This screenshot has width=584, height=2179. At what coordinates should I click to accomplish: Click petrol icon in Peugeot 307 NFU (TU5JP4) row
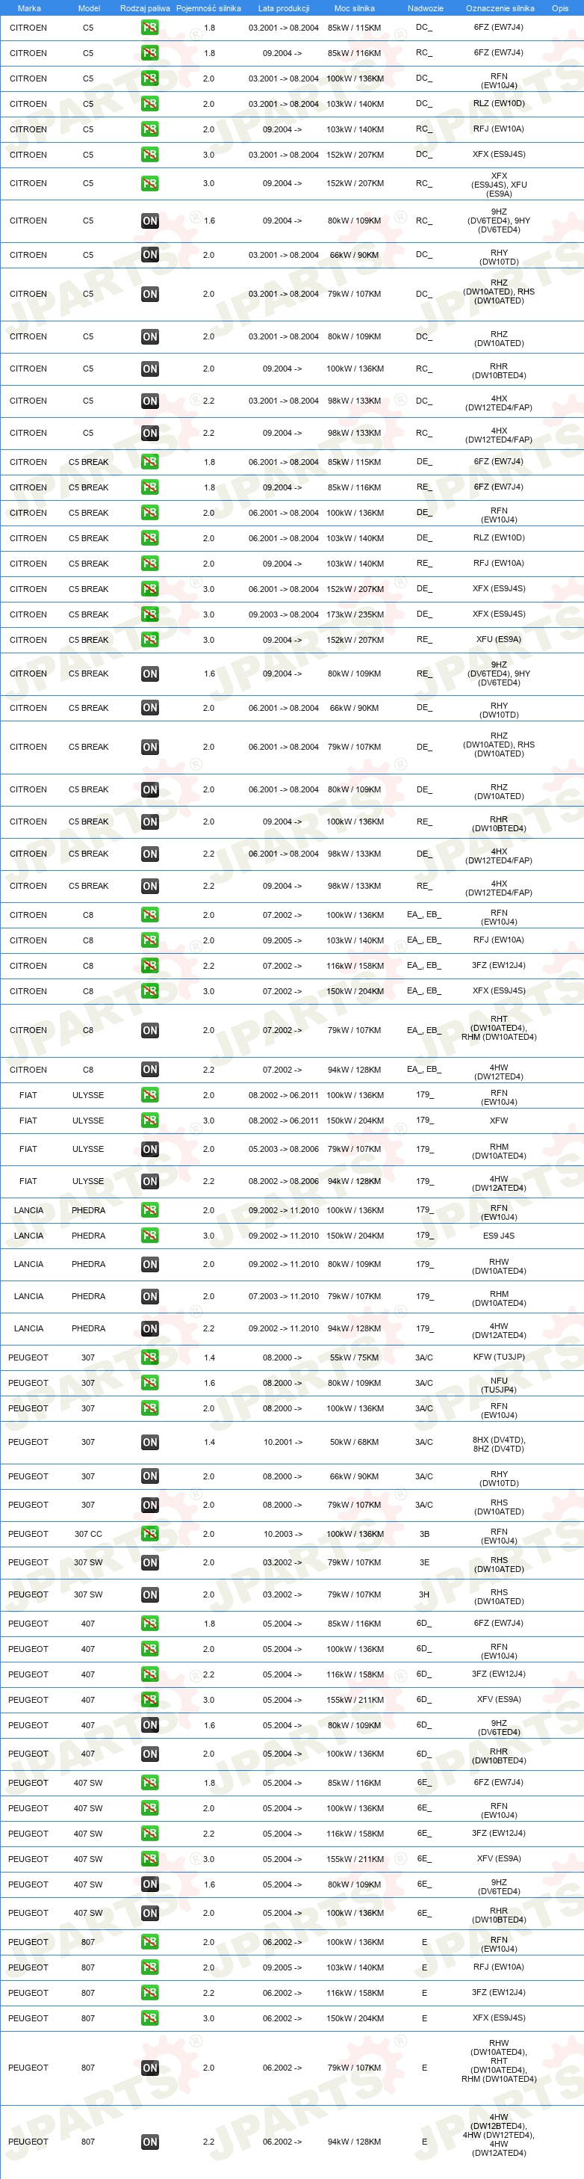(149, 1383)
